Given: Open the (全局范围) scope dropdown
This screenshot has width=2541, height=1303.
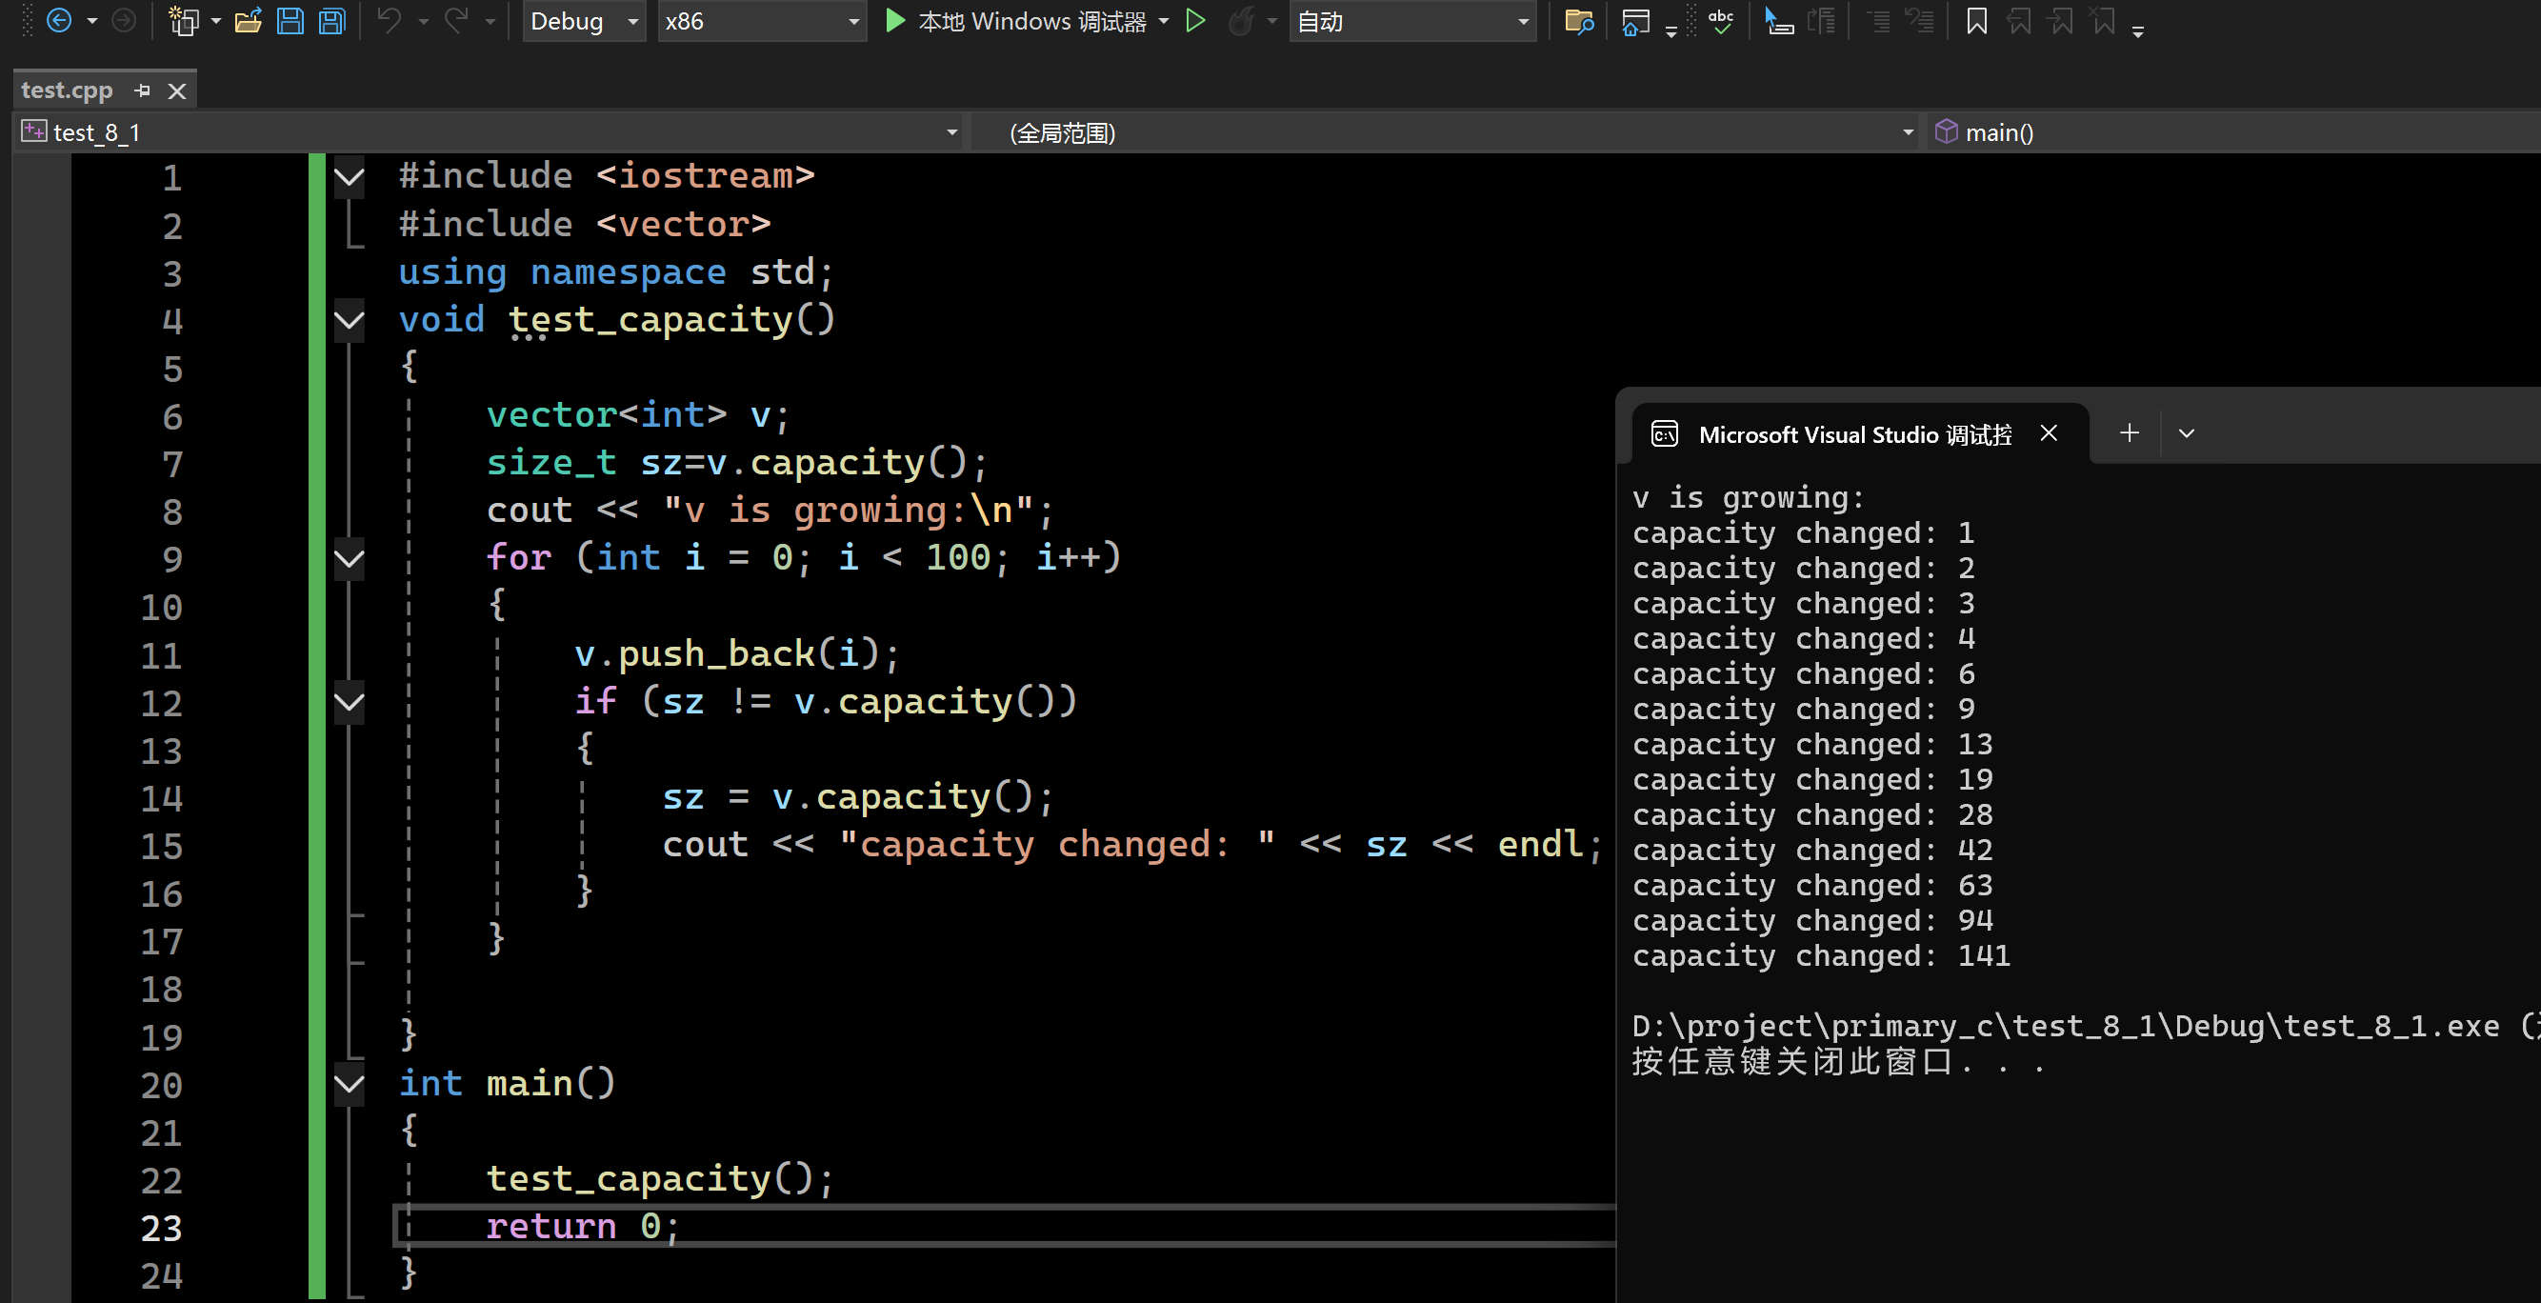Looking at the screenshot, I should click(x=1447, y=132).
